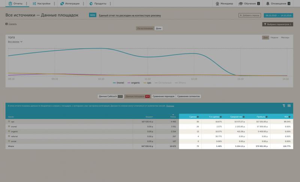Click the Добавить период button
Viewport: 300px width, 182px height.
pos(250,15)
